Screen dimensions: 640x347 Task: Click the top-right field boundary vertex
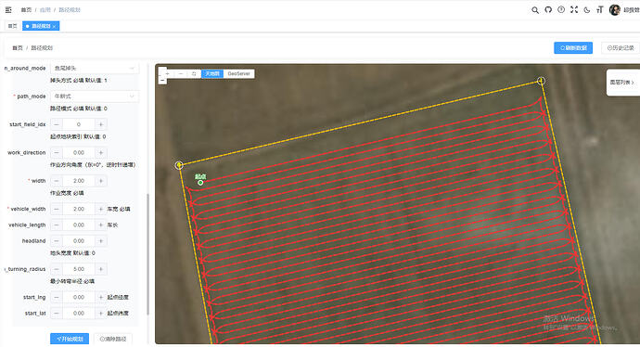(541, 81)
